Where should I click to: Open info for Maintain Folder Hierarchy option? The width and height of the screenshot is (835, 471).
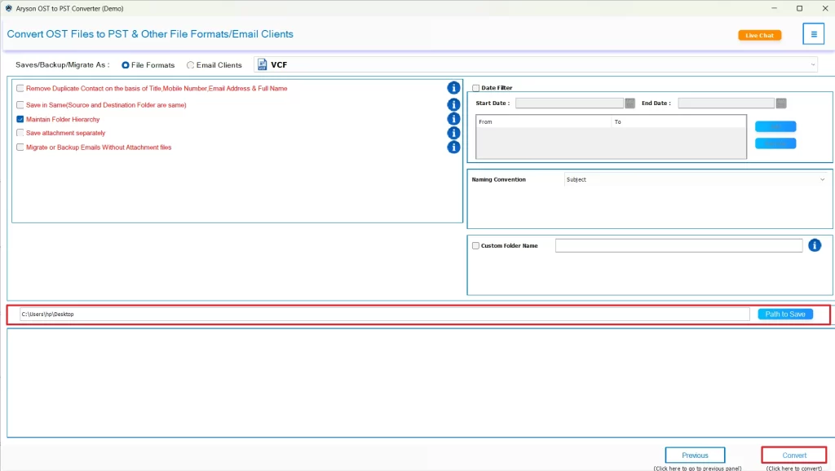[453, 119]
